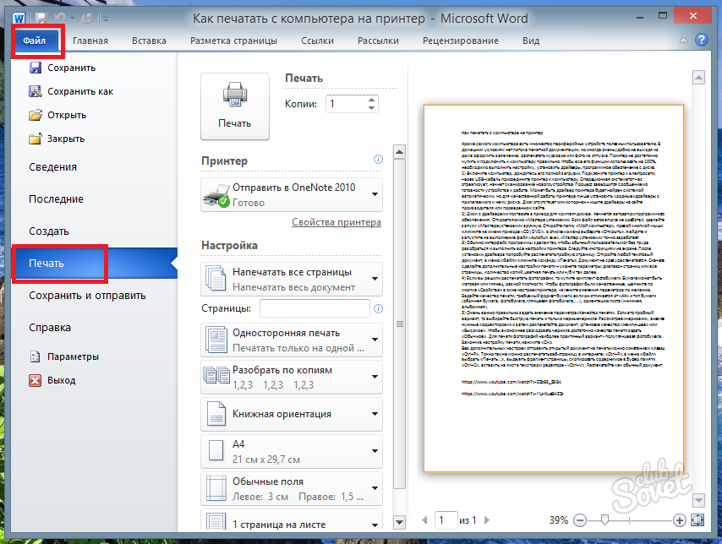Choose Закрыть in the backstage sidebar
This screenshot has width=722, height=544.
[x=66, y=139]
